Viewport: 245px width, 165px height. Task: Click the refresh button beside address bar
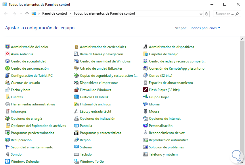click(207, 14)
